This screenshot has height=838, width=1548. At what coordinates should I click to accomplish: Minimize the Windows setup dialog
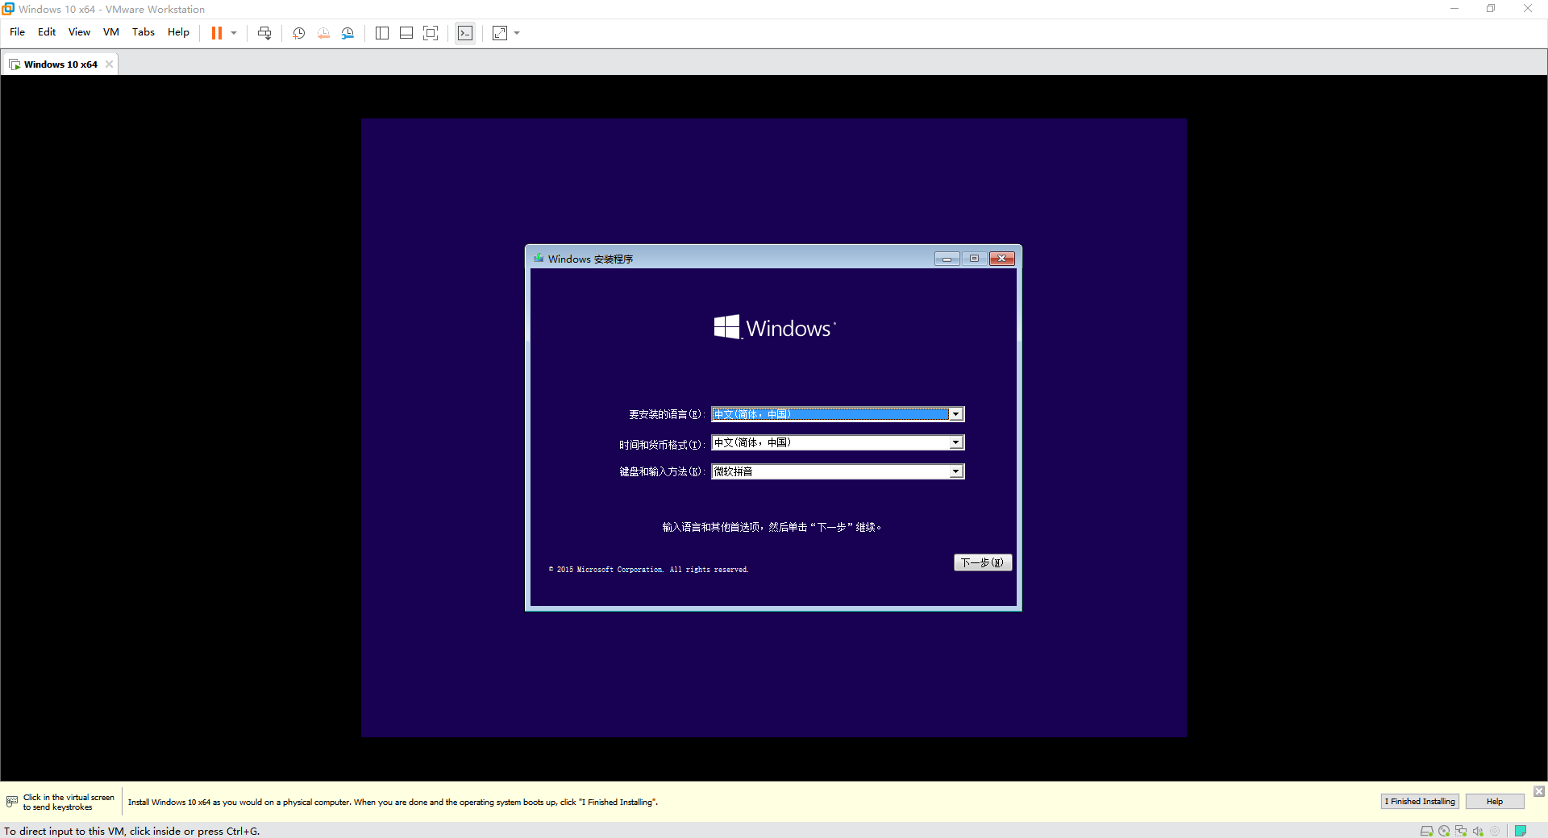click(x=947, y=259)
